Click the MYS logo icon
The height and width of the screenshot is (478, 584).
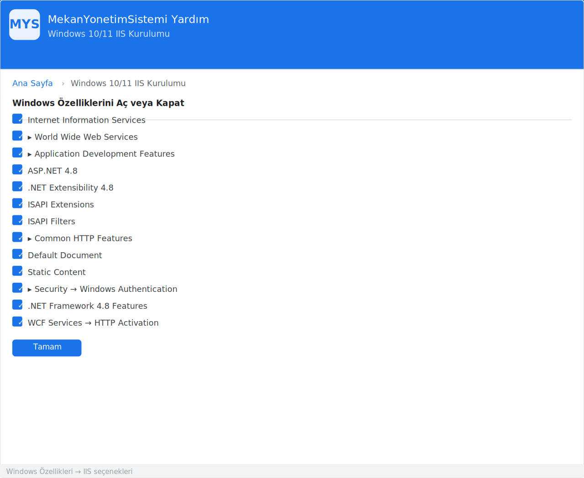pyautogui.click(x=25, y=25)
